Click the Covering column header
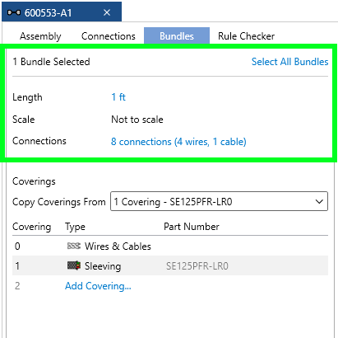 click(32, 227)
